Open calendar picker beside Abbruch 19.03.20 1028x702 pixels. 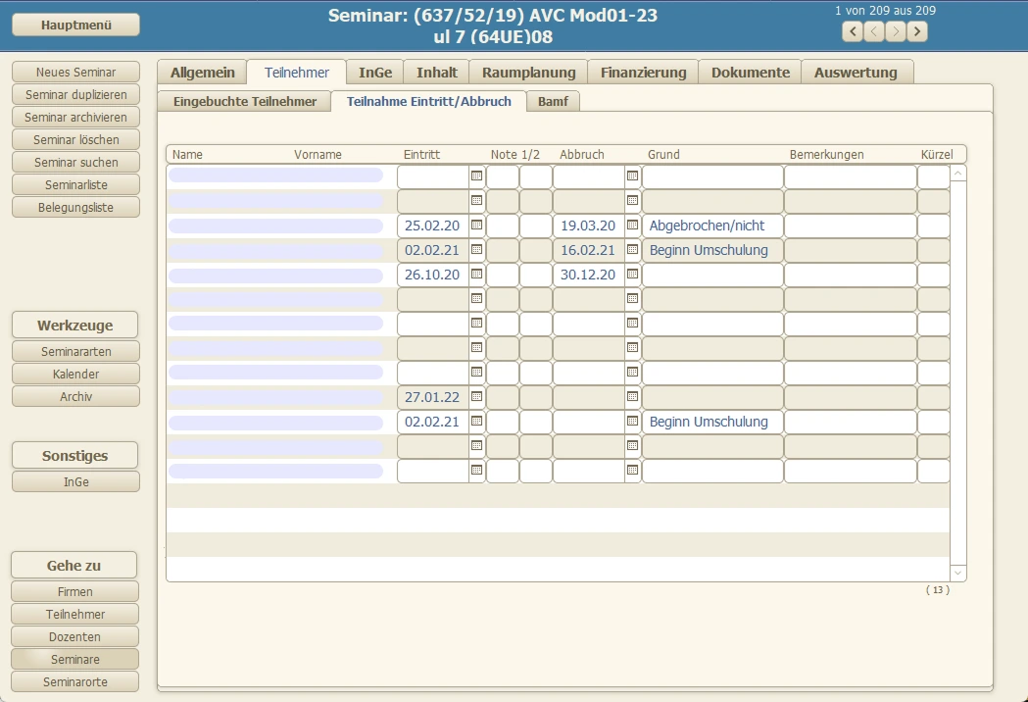(633, 226)
